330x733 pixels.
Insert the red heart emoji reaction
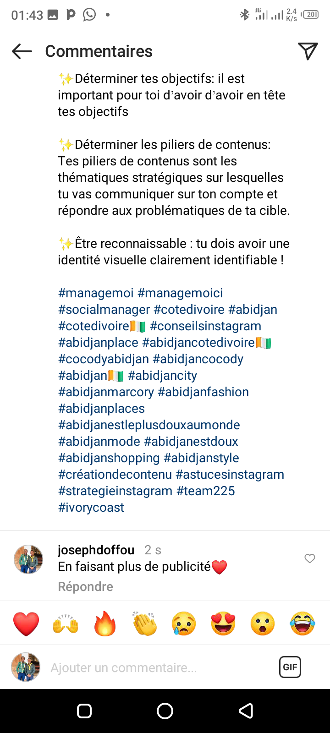tap(26, 624)
